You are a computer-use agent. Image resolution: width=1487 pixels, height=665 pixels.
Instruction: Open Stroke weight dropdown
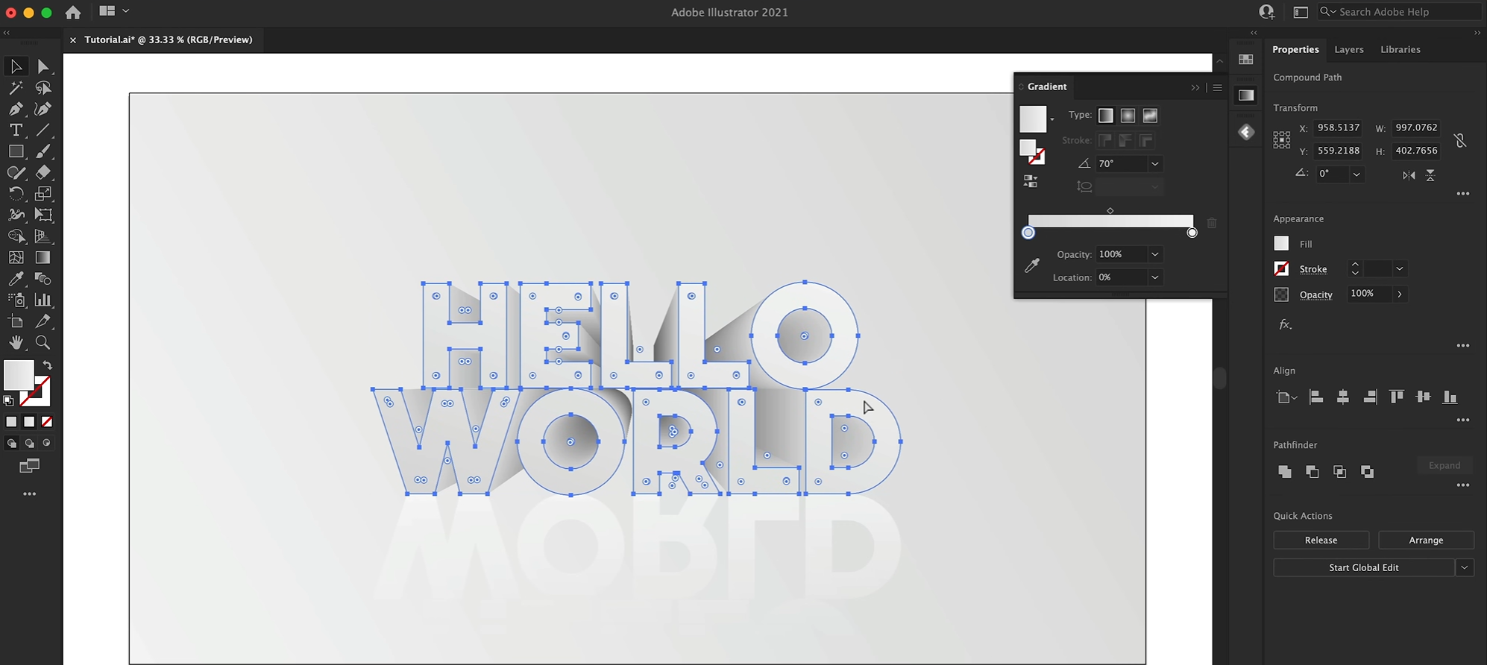click(1400, 269)
